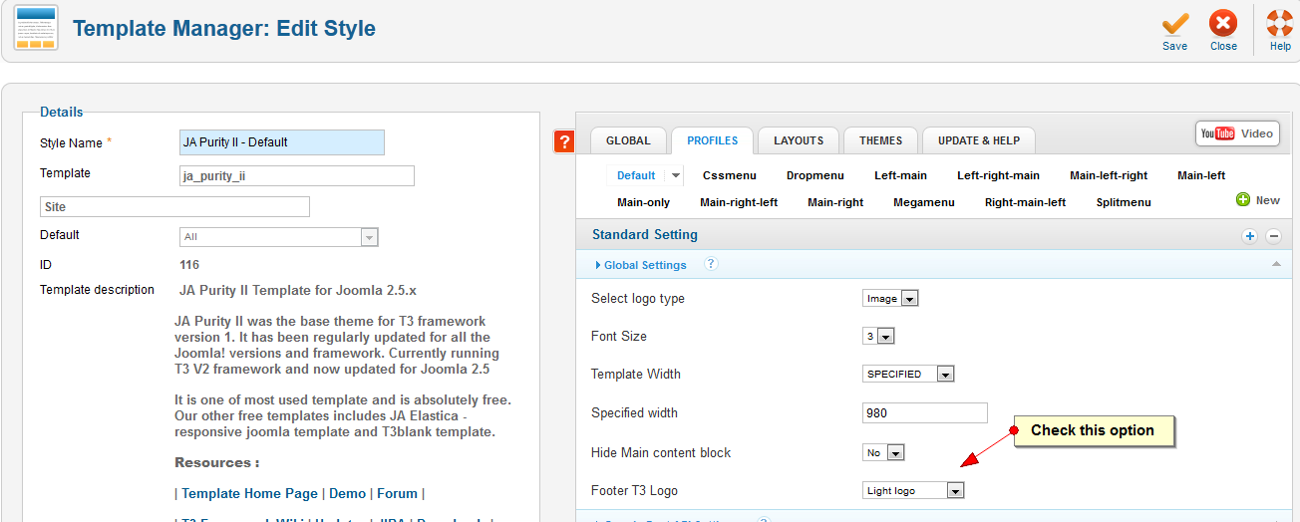Open the Default profile dropdown arrow
Screen dimensions: 1300x522
[x=675, y=175]
